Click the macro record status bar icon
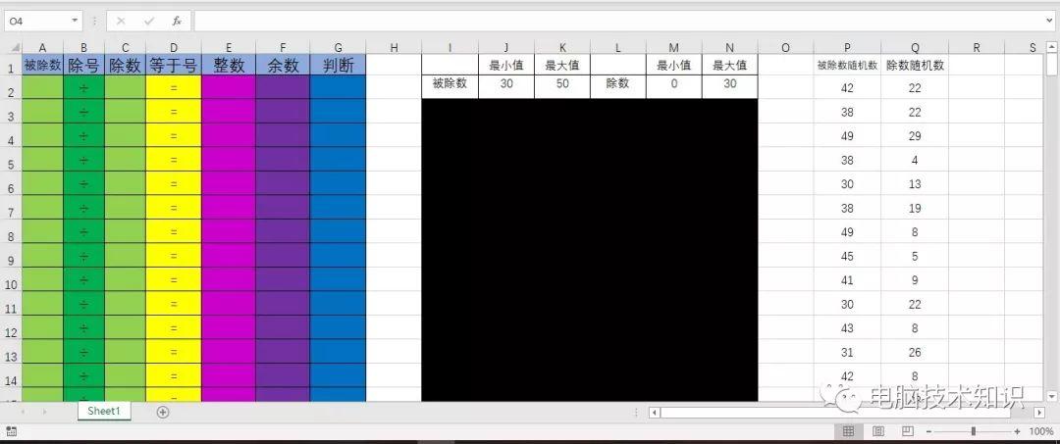The width and height of the screenshot is (1060, 444). pos(11,431)
